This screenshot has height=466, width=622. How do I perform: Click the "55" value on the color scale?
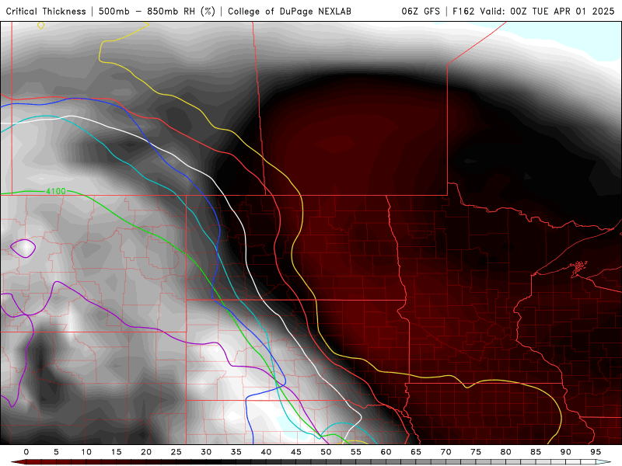(355, 452)
